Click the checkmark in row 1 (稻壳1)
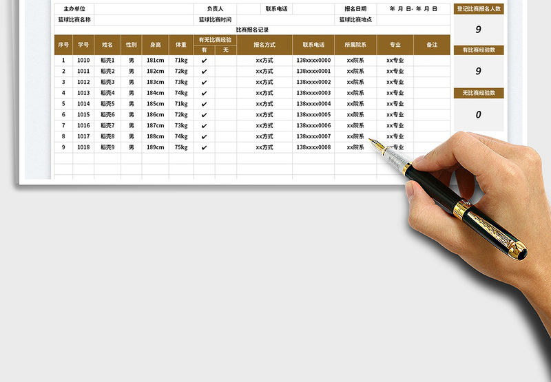551x382 pixels. tap(204, 61)
